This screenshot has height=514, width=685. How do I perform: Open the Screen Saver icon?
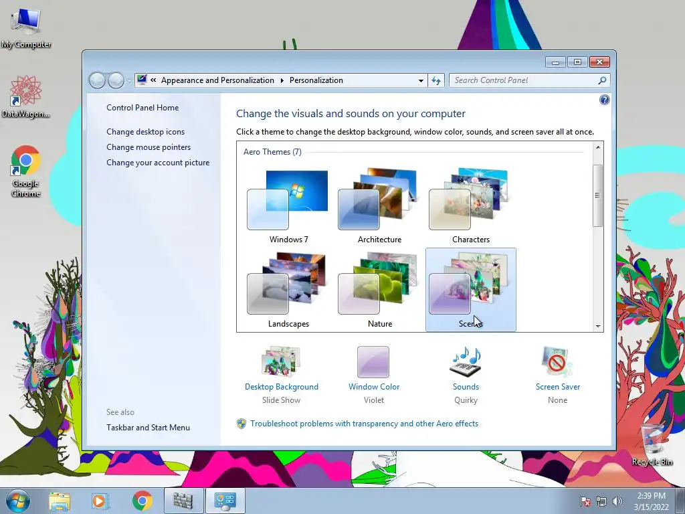point(557,361)
